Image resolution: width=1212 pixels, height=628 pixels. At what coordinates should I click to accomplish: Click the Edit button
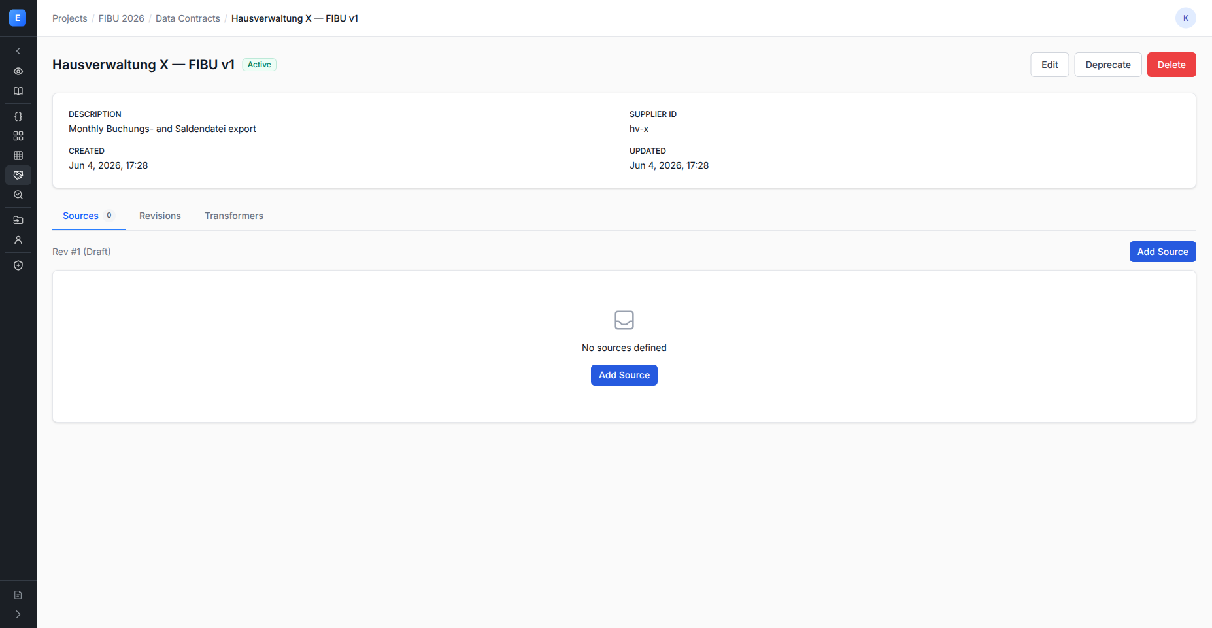pos(1050,65)
